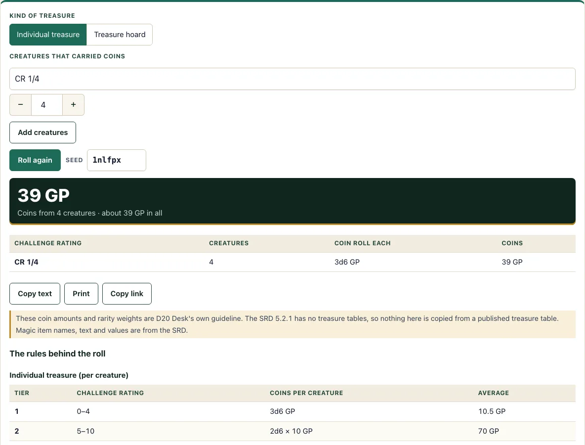Click the Coin Roll Each column header
The image size is (585, 445).
[362, 243]
